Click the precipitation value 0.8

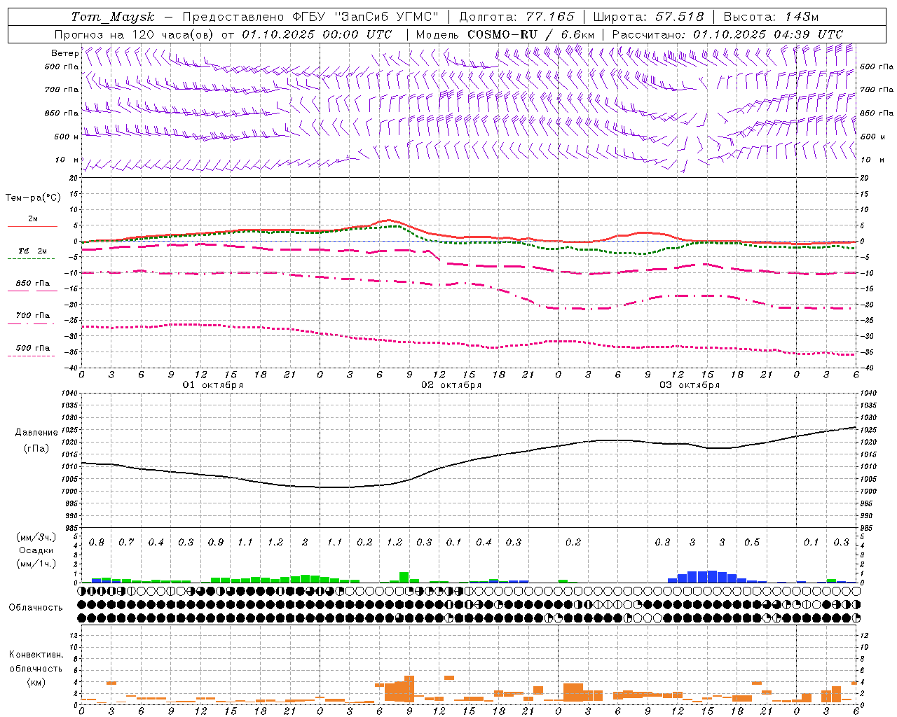[x=97, y=543]
